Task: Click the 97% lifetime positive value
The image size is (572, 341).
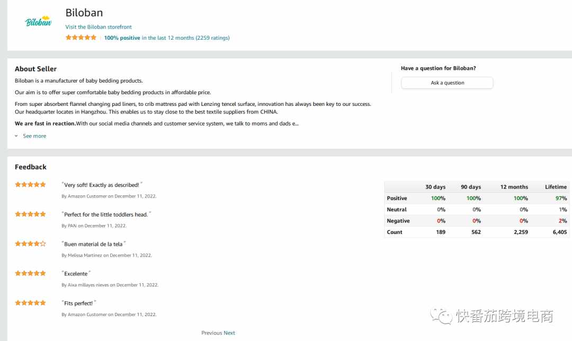Action: (x=561, y=198)
